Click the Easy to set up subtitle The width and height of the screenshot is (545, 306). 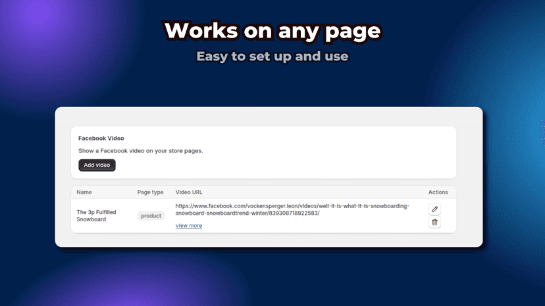click(x=272, y=56)
